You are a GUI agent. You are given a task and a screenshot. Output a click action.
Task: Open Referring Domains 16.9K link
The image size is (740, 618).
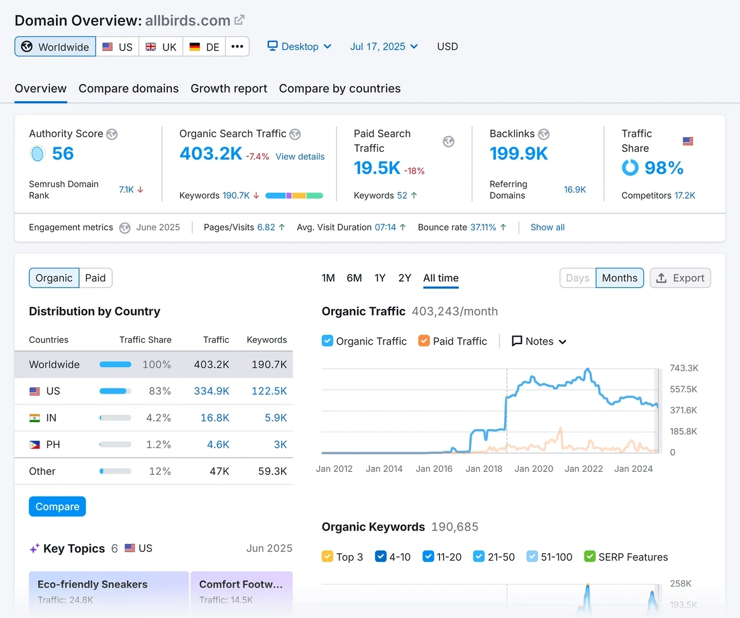point(575,190)
